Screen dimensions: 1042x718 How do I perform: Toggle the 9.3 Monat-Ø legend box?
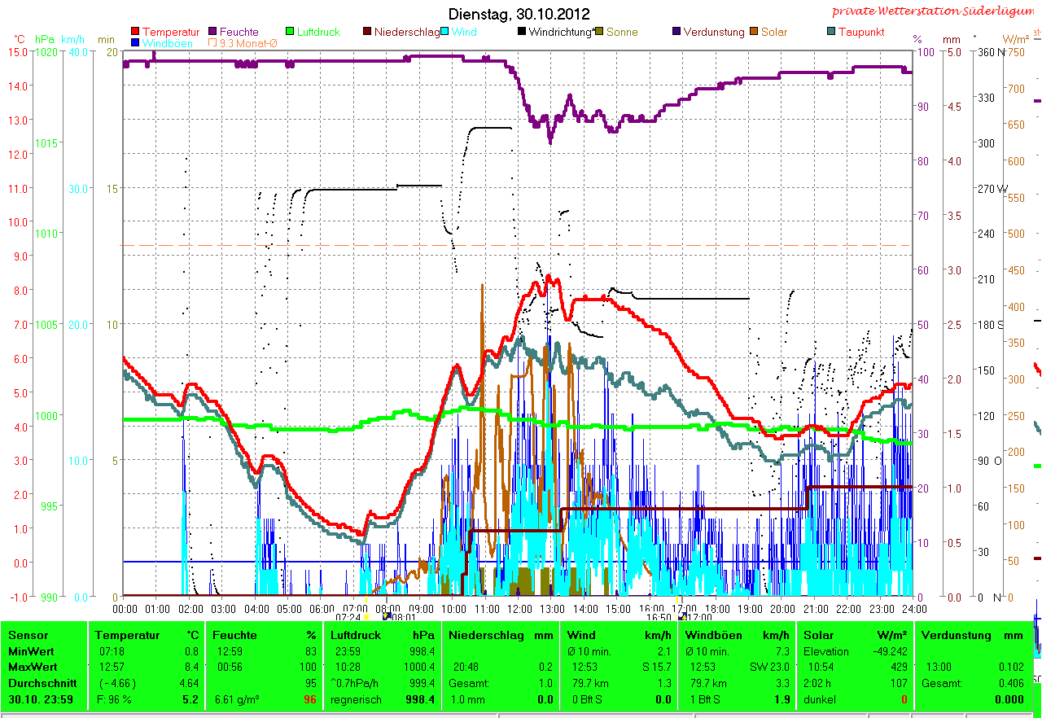tap(213, 43)
